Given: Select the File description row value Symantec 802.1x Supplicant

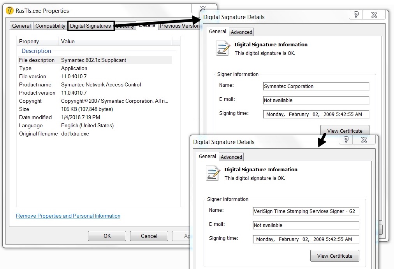Looking at the screenshot, I should pos(93,60).
